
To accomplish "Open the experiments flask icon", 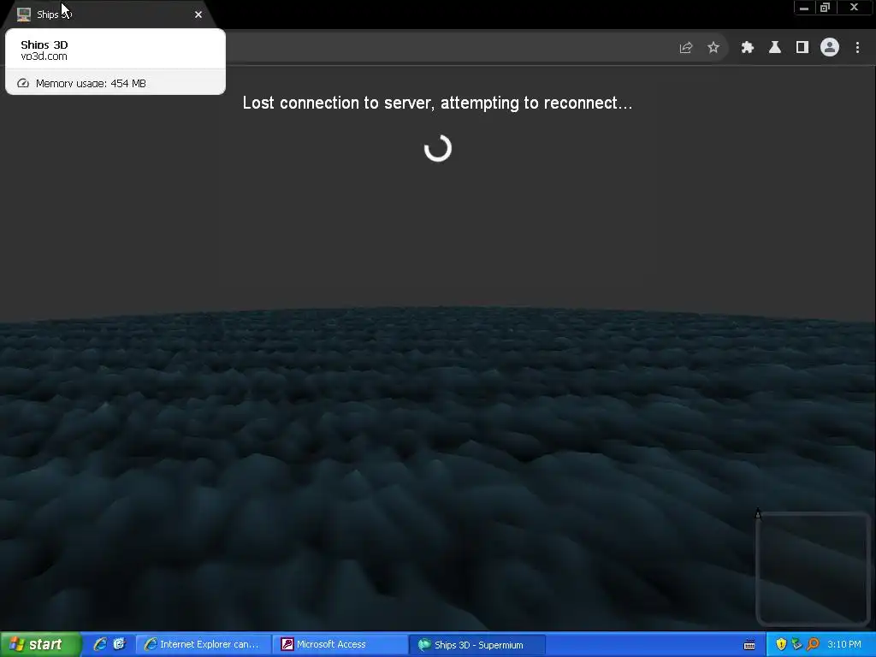I will click(x=775, y=48).
